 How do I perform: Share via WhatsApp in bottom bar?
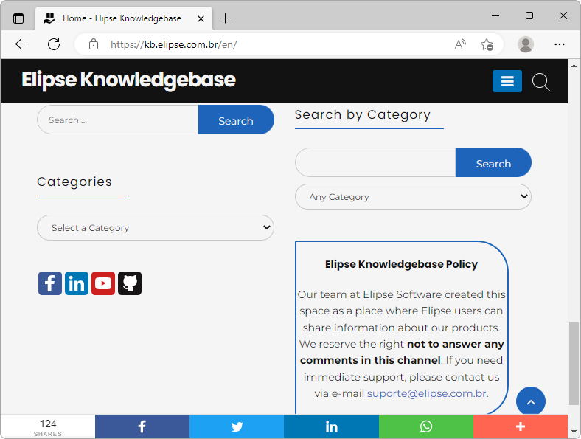click(x=425, y=426)
